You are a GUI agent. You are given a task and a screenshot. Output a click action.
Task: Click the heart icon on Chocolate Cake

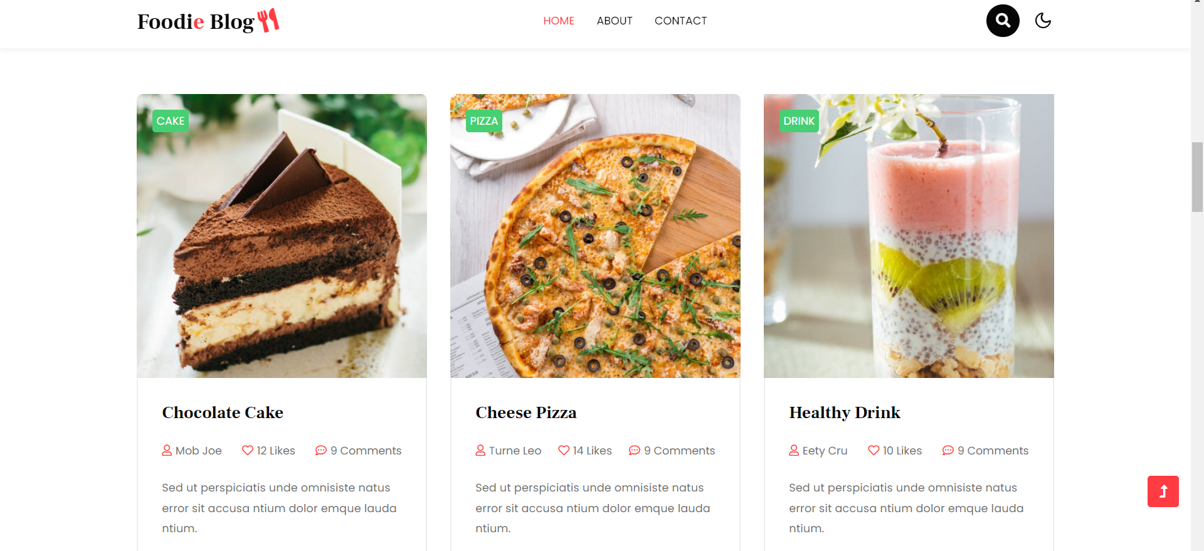[x=248, y=450]
